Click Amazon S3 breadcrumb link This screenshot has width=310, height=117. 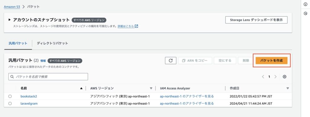point(12,7)
